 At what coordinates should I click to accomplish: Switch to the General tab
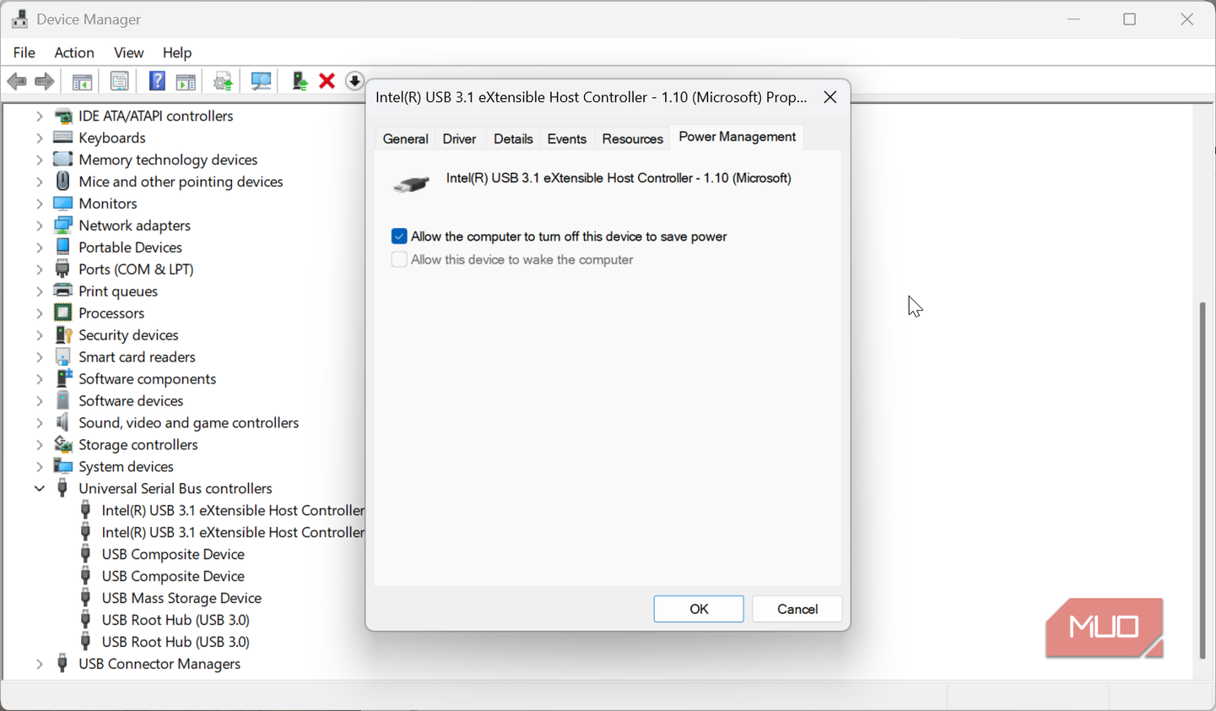[x=406, y=139]
